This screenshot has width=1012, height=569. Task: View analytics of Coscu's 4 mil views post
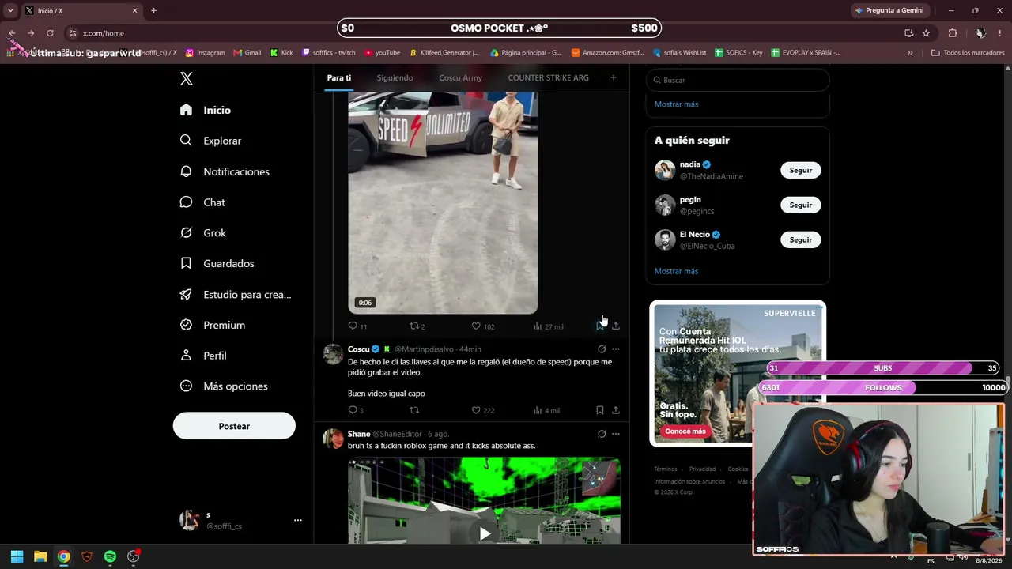point(538,410)
